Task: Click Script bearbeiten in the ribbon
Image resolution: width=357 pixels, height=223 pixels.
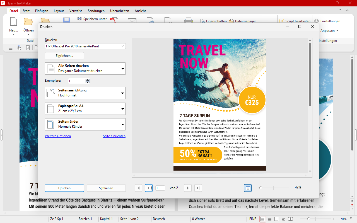Action: [x=295, y=21]
